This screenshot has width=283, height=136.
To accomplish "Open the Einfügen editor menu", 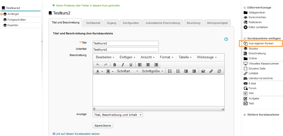I will coord(127,57).
